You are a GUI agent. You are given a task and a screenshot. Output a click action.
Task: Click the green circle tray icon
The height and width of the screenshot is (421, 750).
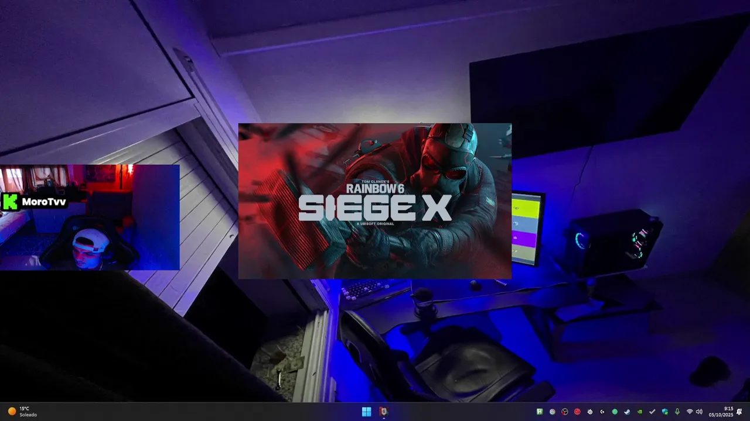click(x=615, y=412)
